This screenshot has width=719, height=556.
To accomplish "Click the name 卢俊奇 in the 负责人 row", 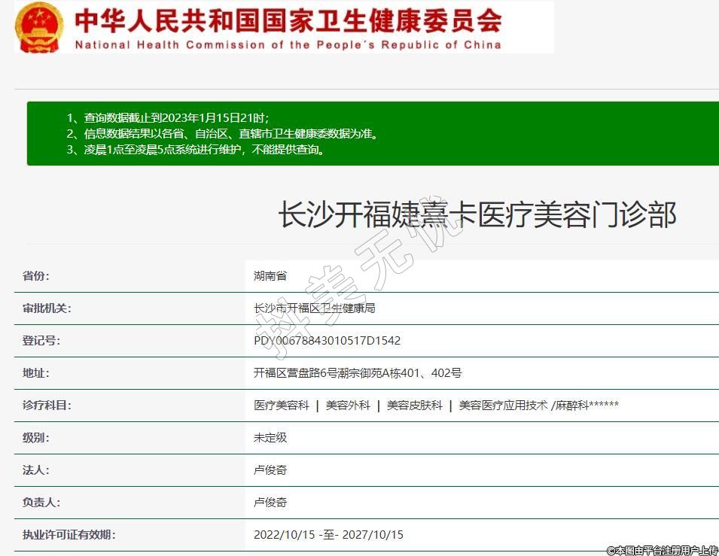I will point(270,503).
